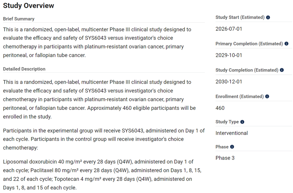Click the Study Start (Estimated) label
The height and width of the screenshot is (193, 293).
click(x=240, y=17)
